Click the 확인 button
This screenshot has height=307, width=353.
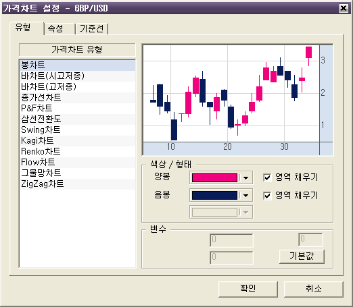point(248,289)
